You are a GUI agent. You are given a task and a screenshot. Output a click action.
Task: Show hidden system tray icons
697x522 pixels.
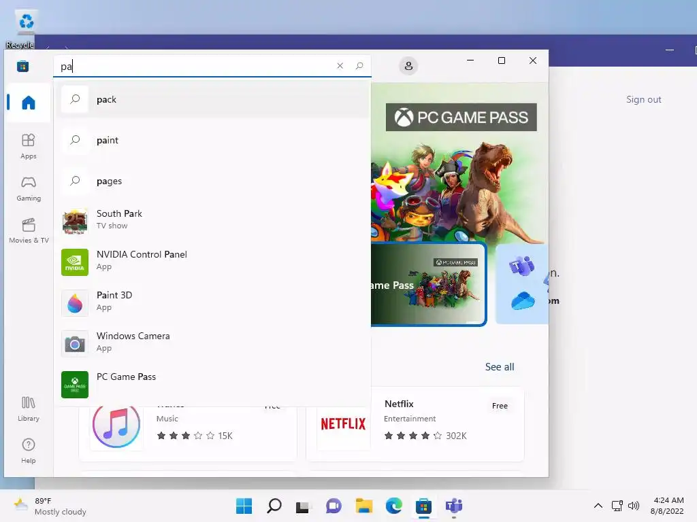click(x=598, y=506)
